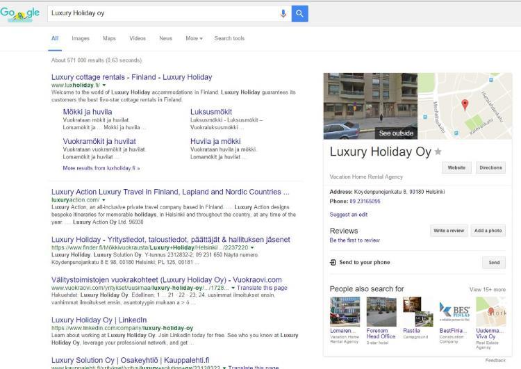Open the Forenom Head Office thumbnail
521x369 pixels.
point(381,311)
